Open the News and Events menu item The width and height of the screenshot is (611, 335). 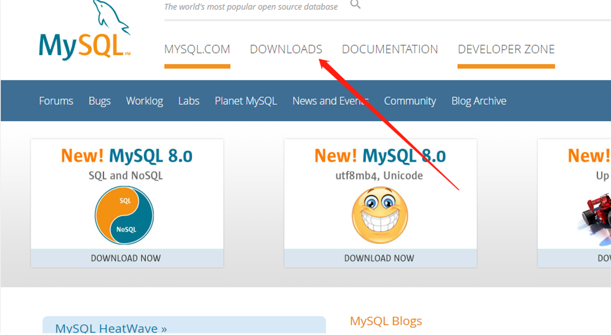[331, 101]
